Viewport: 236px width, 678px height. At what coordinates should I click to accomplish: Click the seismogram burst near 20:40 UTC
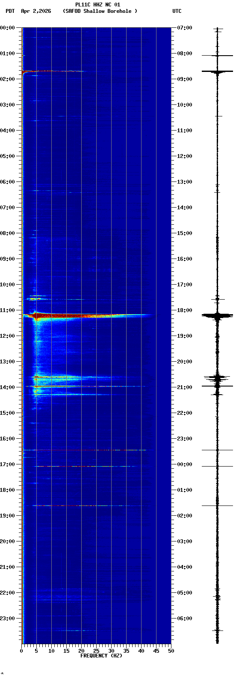pyautogui.click(x=218, y=378)
